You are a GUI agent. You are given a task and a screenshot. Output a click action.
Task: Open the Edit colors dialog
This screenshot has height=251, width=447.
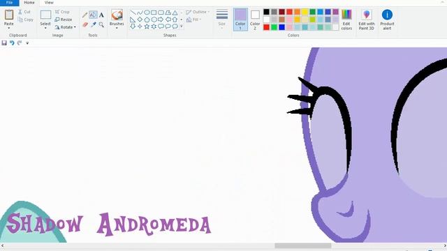(346, 20)
